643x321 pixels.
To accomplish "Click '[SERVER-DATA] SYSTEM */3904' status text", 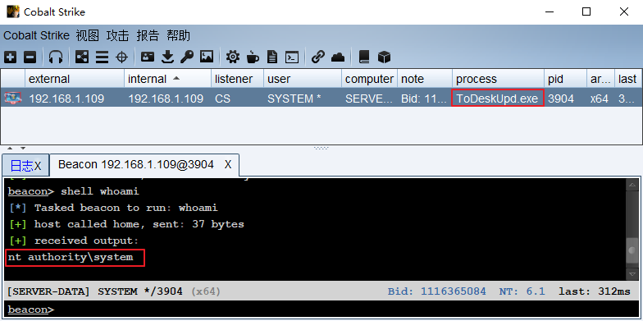I will pos(95,291).
